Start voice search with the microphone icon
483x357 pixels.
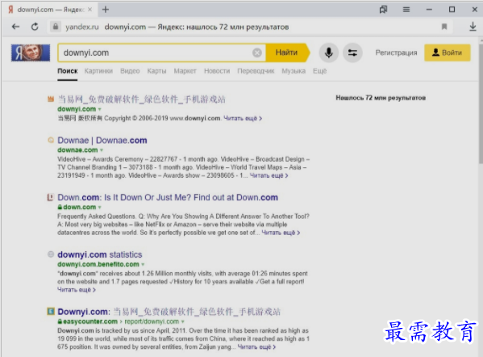tap(329, 52)
